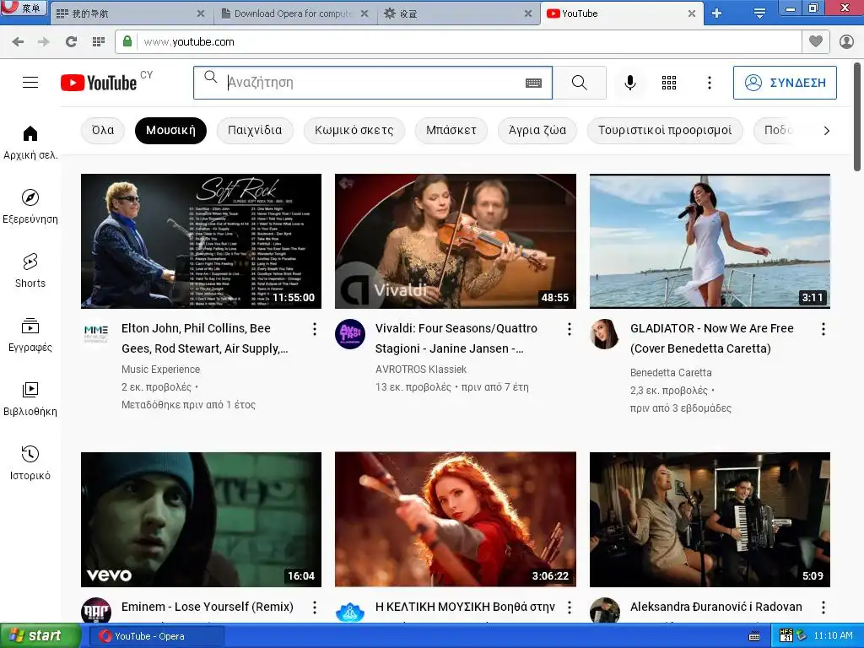Open Benedetta Caretta channel name link

(671, 372)
